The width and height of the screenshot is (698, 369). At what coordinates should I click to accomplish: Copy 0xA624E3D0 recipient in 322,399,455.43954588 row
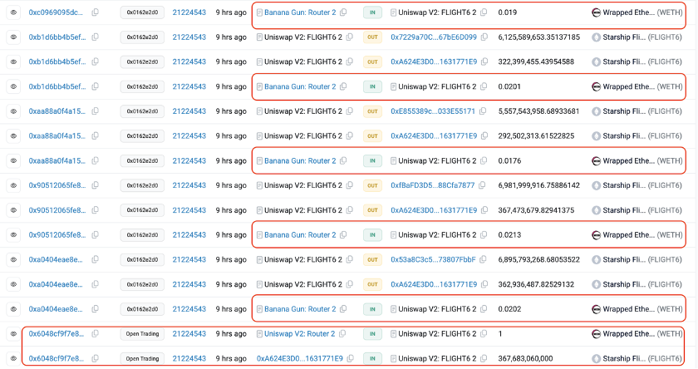pyautogui.click(x=484, y=61)
